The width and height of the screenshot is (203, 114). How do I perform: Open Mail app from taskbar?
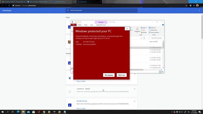(28, 112)
